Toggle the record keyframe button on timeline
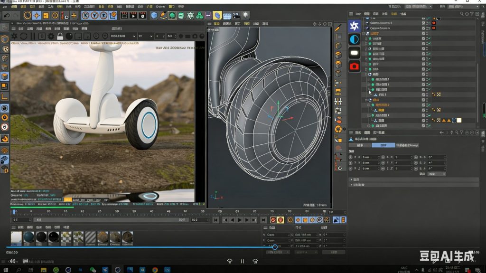486x273 pixels. pyautogui.click(x=273, y=220)
